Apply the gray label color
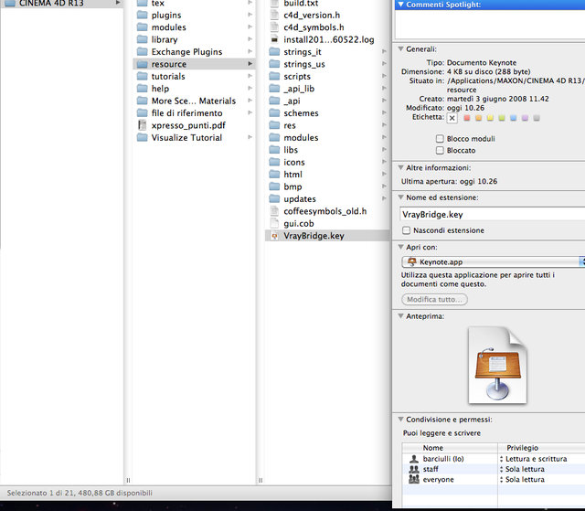This screenshot has height=511, width=585. pyautogui.click(x=537, y=118)
